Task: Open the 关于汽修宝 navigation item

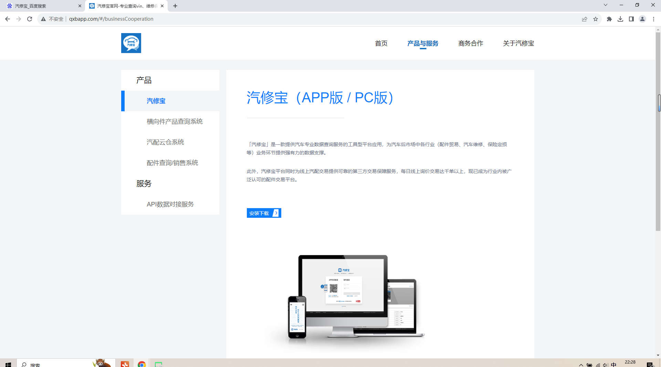Action: 518,43
